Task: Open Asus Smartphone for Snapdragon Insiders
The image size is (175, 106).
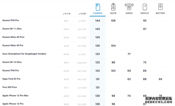Action: tap(24, 54)
